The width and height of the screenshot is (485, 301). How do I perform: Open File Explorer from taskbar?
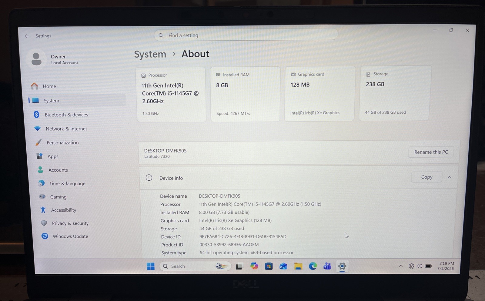(x=298, y=266)
